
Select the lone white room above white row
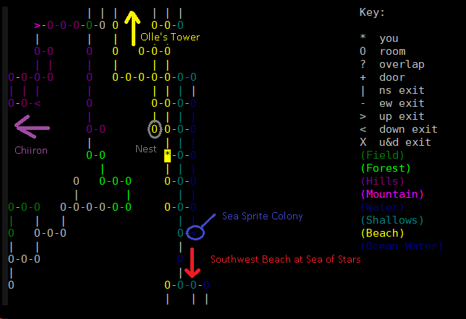pyautogui.click(x=76, y=181)
